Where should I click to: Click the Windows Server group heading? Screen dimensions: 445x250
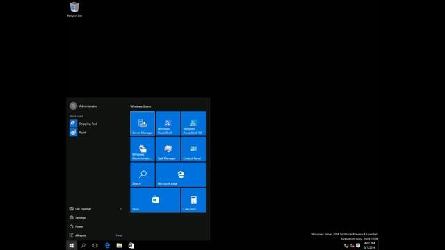140,106
